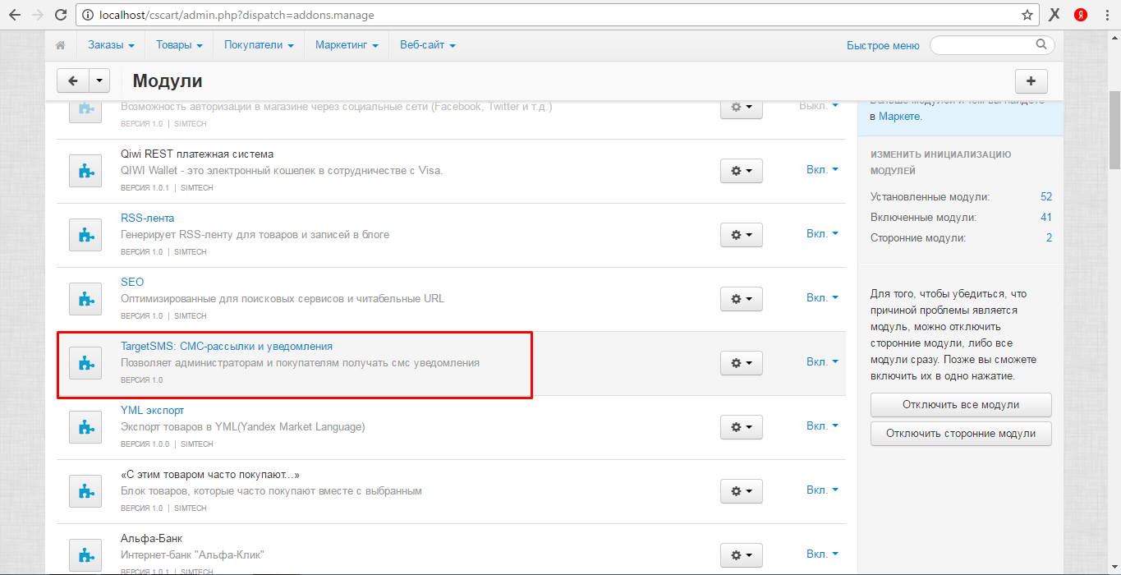Open the Покупатели menu

259,45
